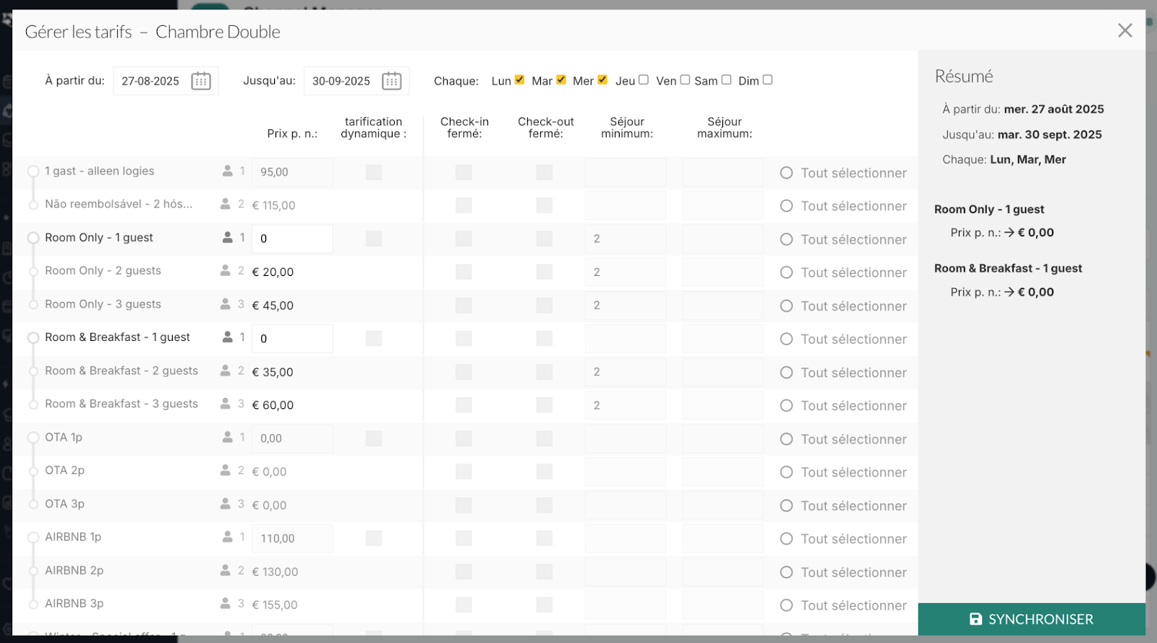Image resolution: width=1157 pixels, height=643 pixels.
Task: Uncheck the Lun weekday checkbox
Action: [519, 79]
